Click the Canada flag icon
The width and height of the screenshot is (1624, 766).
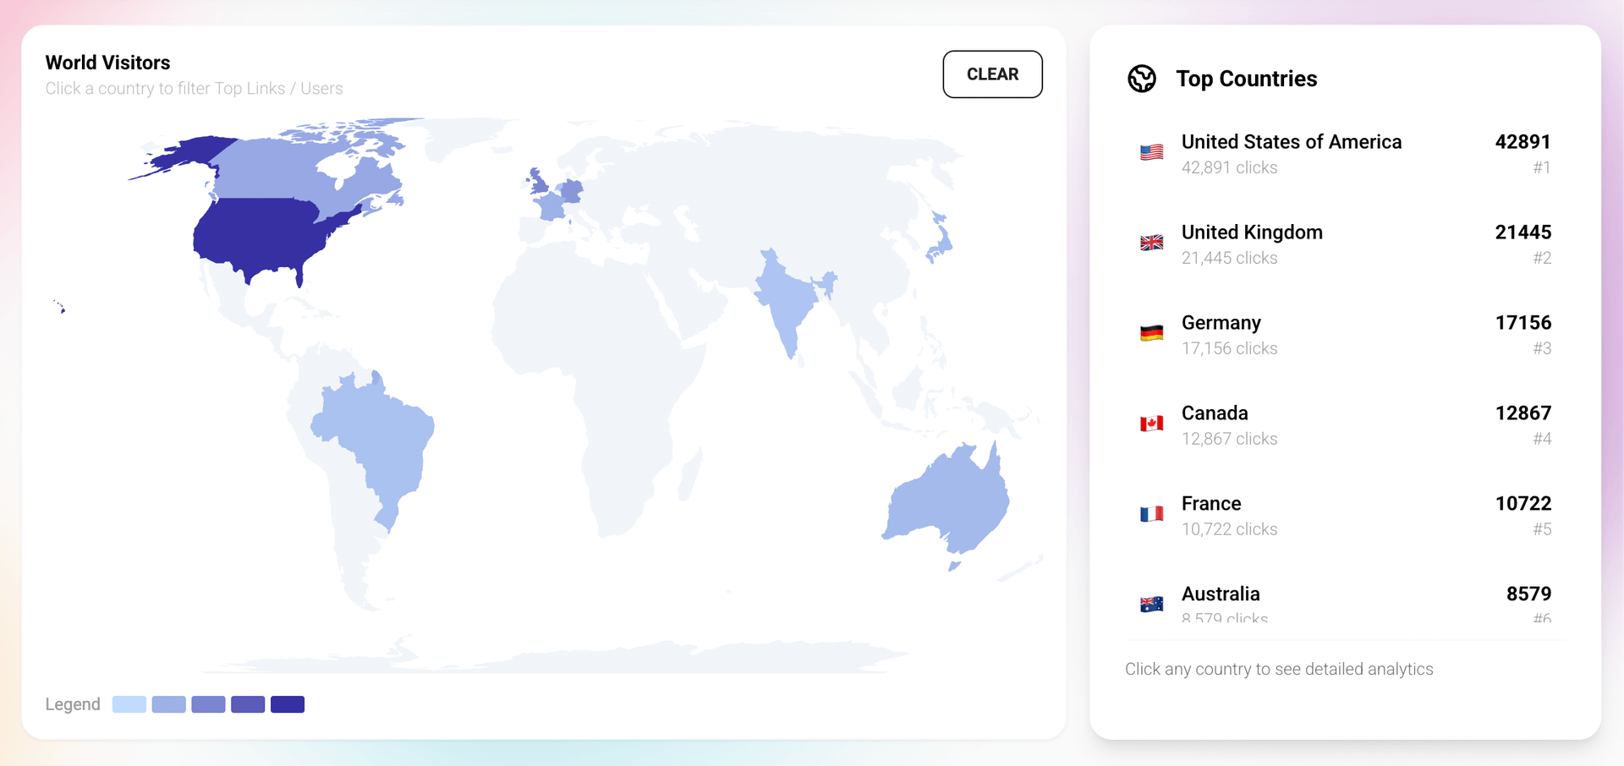point(1152,423)
